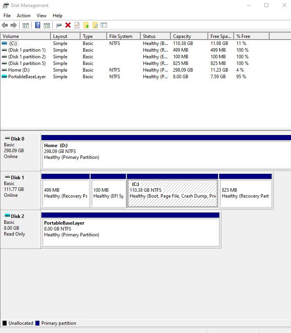The width and height of the screenshot is (291, 333).
Task: Click the Properties checkmark document icon
Action: [x=77, y=25]
